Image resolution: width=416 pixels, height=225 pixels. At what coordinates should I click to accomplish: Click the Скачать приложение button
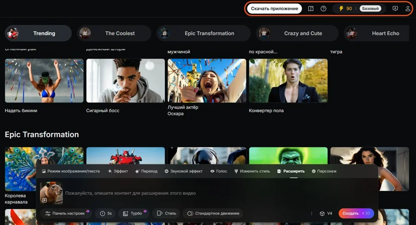tap(274, 9)
